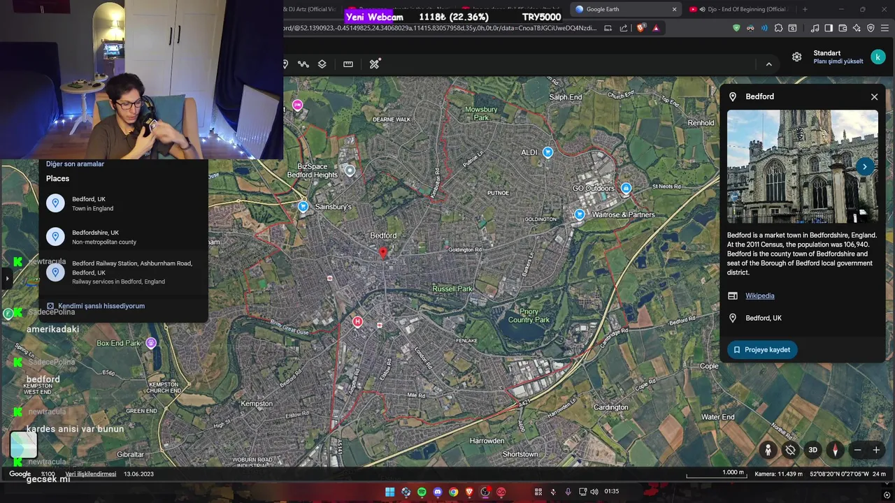Open Brave Rewards triangle icon

pyautogui.click(x=656, y=28)
